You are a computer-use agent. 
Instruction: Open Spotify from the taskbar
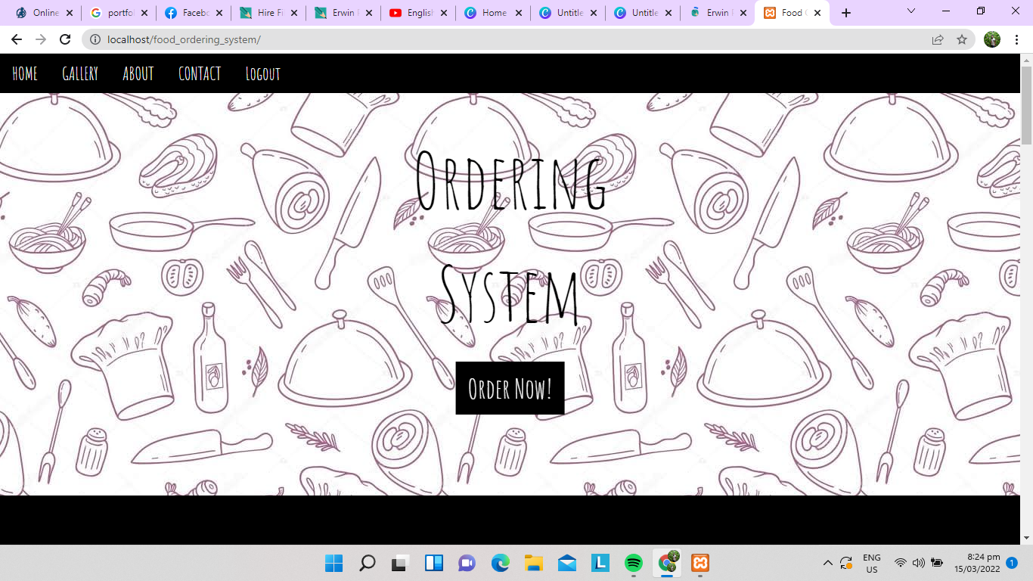(x=634, y=563)
